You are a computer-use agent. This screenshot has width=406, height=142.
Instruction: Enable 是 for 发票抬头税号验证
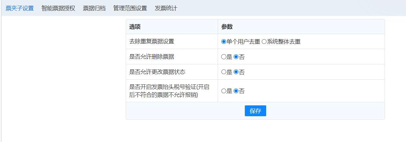click(224, 91)
